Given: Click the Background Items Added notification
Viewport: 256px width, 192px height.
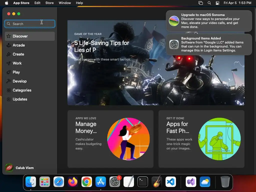Looking at the screenshot, I should [x=209, y=44].
